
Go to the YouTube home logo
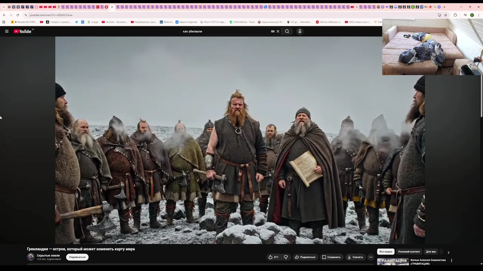tap(23, 31)
